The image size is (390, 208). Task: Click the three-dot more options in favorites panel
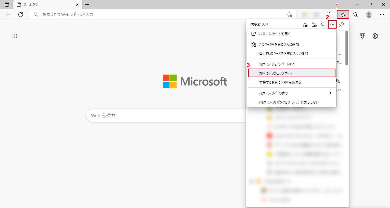click(332, 25)
